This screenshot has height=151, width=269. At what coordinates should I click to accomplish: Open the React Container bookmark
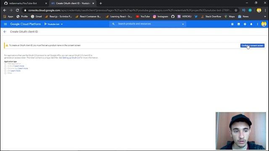pos(88,17)
